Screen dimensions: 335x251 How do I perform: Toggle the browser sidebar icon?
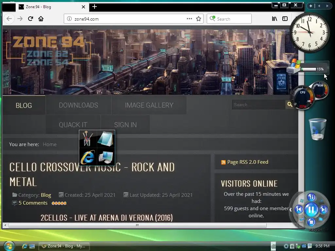[285, 19]
